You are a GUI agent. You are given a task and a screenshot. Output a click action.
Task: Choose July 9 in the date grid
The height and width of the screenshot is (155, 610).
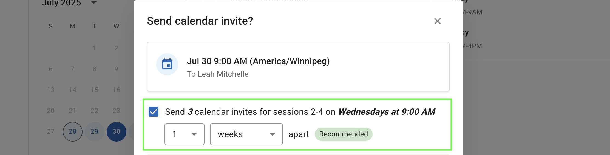click(116, 69)
